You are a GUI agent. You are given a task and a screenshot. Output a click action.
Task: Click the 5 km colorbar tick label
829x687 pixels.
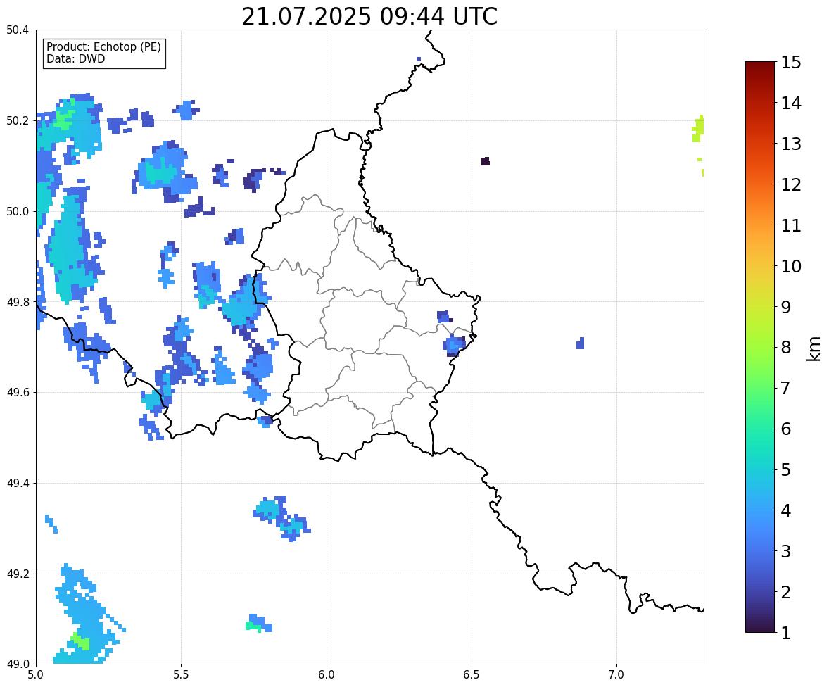785,469
